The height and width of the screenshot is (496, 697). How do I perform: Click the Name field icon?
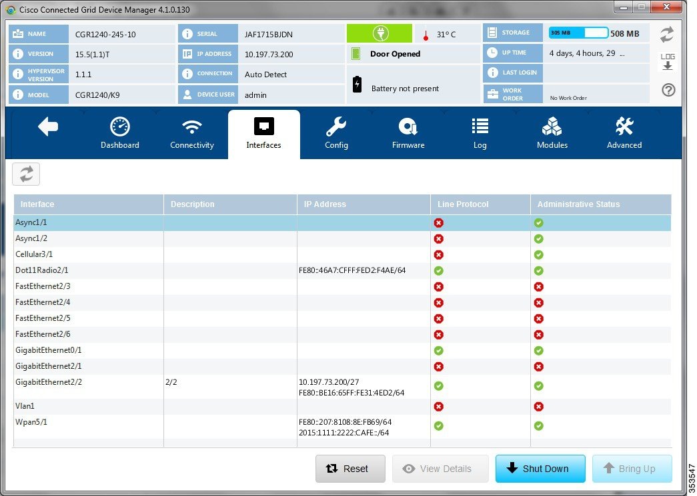coord(18,34)
